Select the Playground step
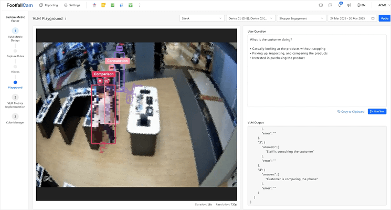This screenshot has width=391, height=210. [15, 85]
